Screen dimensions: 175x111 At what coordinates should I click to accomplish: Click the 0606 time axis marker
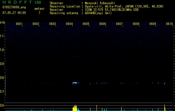[103, 24]
